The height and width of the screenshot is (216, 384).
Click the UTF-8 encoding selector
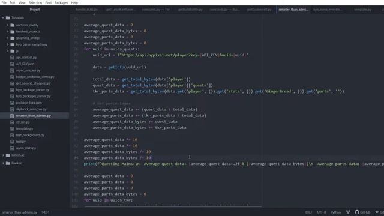click(322, 212)
